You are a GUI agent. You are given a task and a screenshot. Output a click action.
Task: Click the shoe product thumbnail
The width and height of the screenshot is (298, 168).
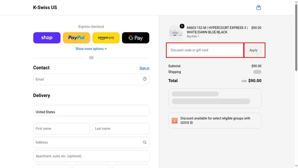(176, 32)
